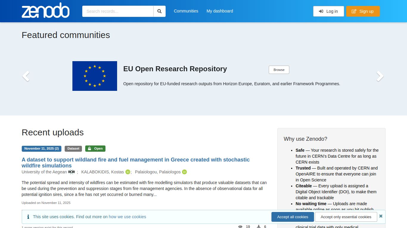Go to My dashboard
This screenshot has width=407, height=228.
(220, 11)
